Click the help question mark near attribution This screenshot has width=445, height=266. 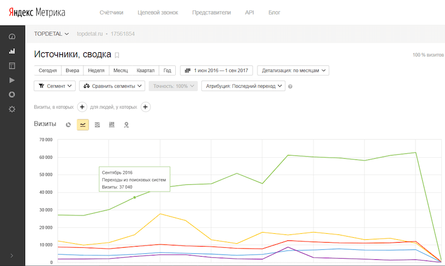coord(290,87)
